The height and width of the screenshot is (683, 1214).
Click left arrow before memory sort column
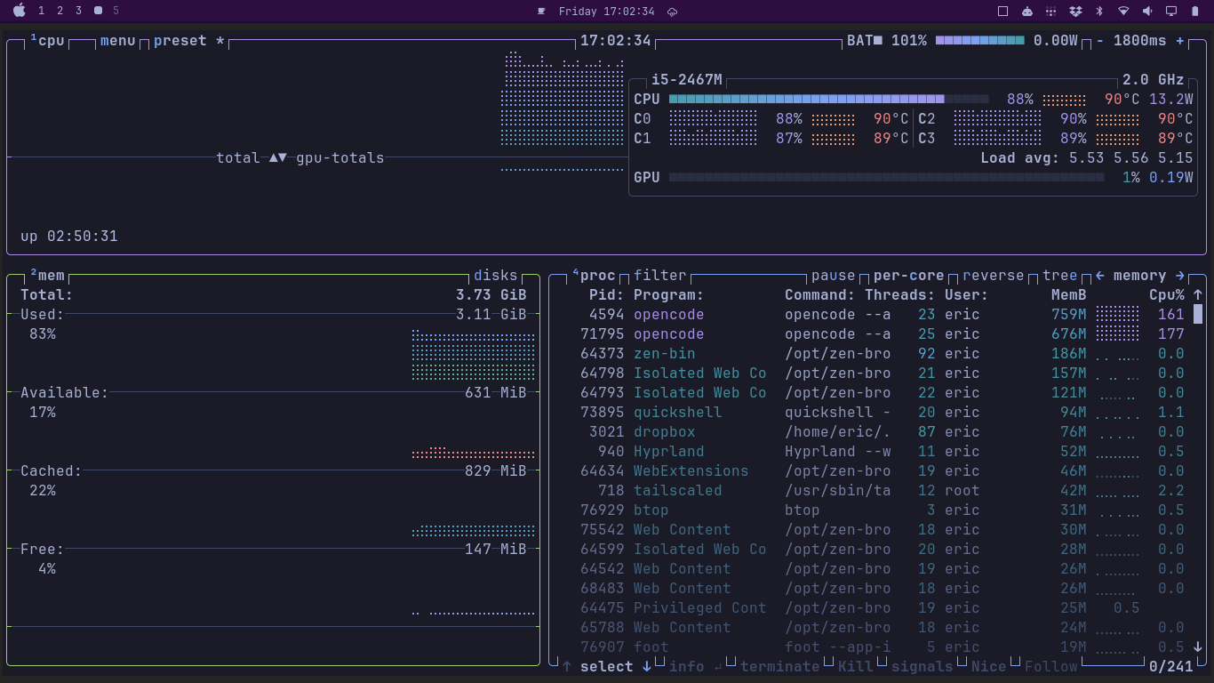coord(1100,276)
